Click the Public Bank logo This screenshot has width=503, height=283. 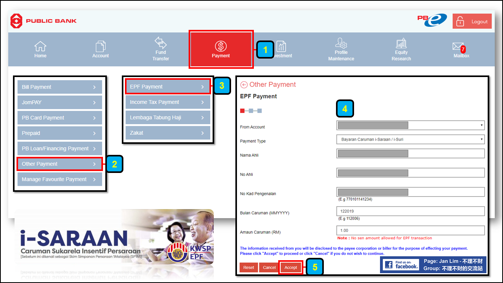[x=44, y=21]
